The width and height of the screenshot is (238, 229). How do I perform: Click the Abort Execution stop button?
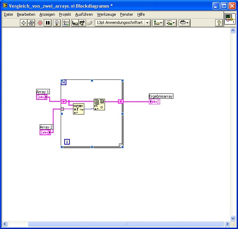point(40,23)
